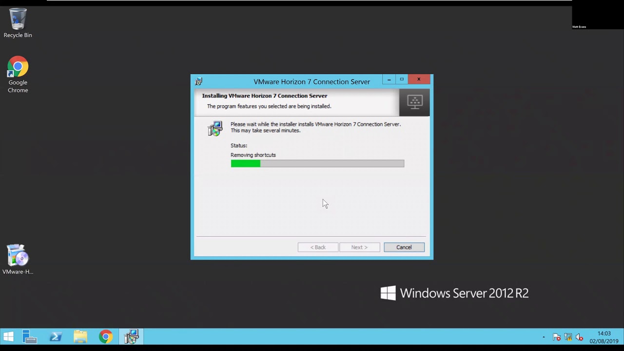Open the Action Center flag tray icon
The height and width of the screenshot is (351, 624).
click(556, 337)
